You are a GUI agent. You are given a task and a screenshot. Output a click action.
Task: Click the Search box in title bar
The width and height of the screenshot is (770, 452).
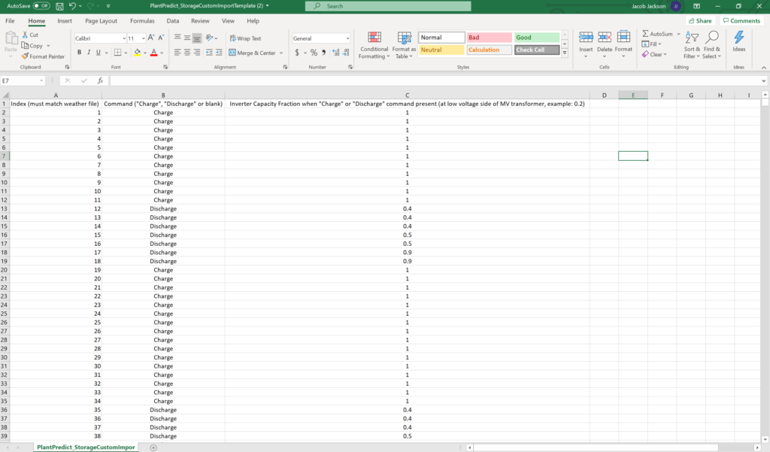click(x=388, y=6)
